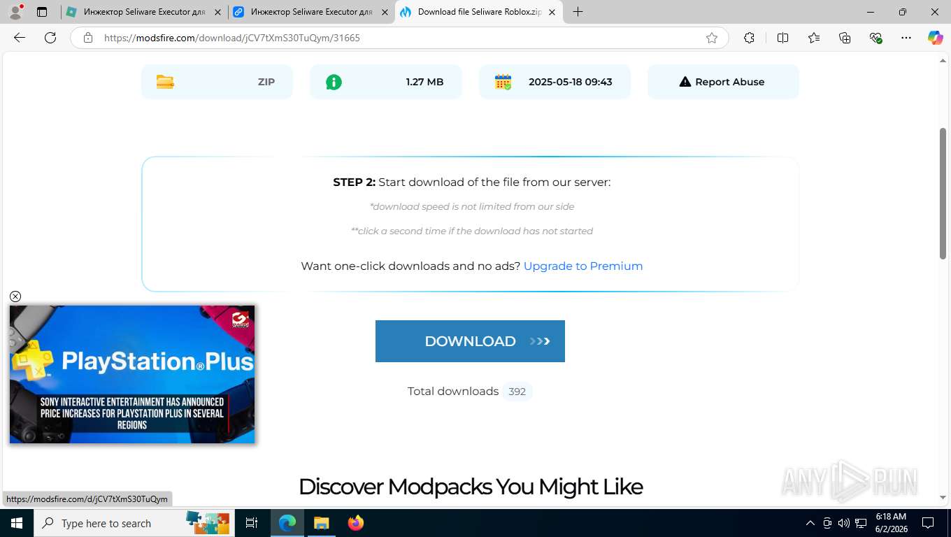The height and width of the screenshot is (537, 951).
Task: Click the Report Abuse warning triangle
Action: (685, 82)
